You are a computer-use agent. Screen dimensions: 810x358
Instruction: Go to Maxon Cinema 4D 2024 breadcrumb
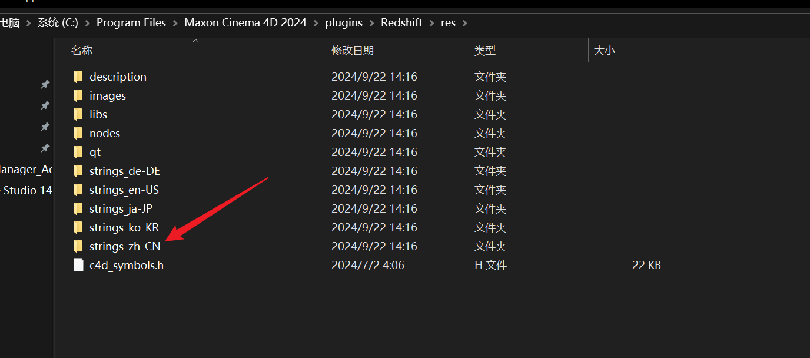[x=245, y=22]
